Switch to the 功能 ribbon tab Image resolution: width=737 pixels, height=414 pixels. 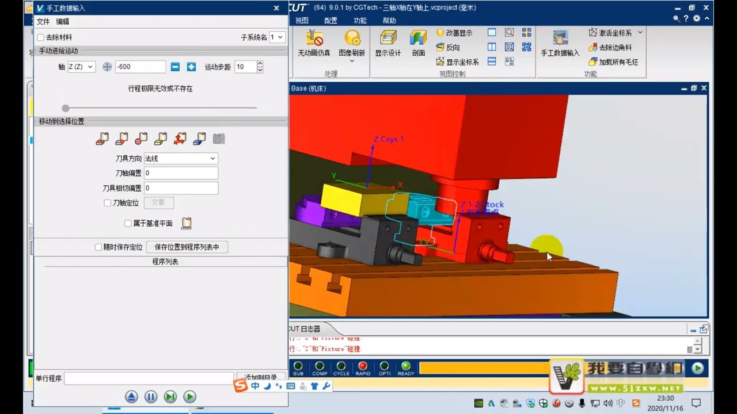point(360,21)
